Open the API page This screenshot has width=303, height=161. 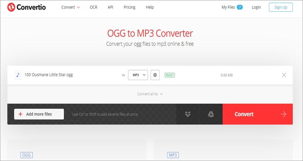pyautogui.click(x=111, y=7)
